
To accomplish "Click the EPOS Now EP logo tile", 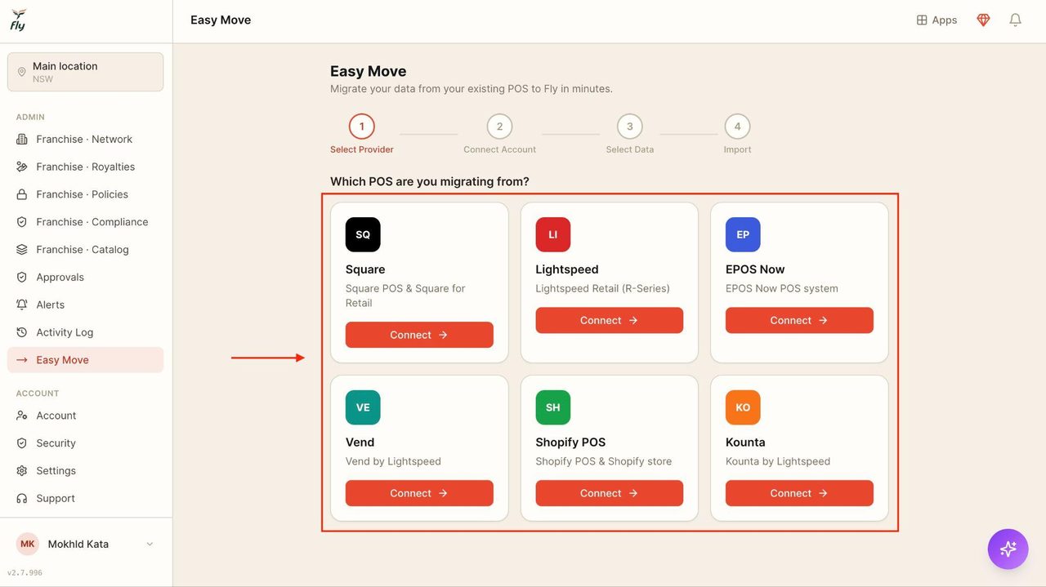I will (x=743, y=234).
